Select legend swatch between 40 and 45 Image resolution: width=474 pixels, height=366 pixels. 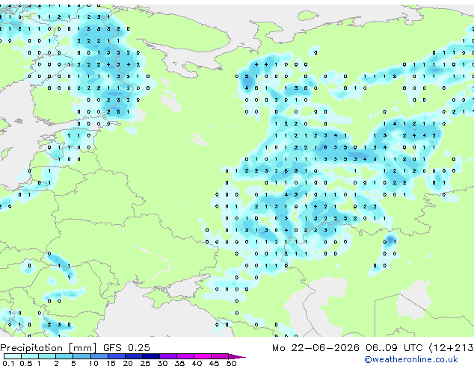click(x=203, y=356)
